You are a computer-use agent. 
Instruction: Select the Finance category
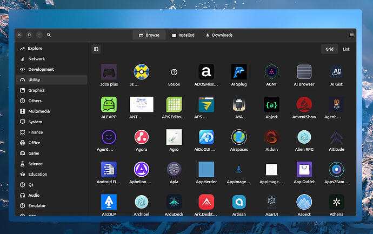click(x=51, y=132)
